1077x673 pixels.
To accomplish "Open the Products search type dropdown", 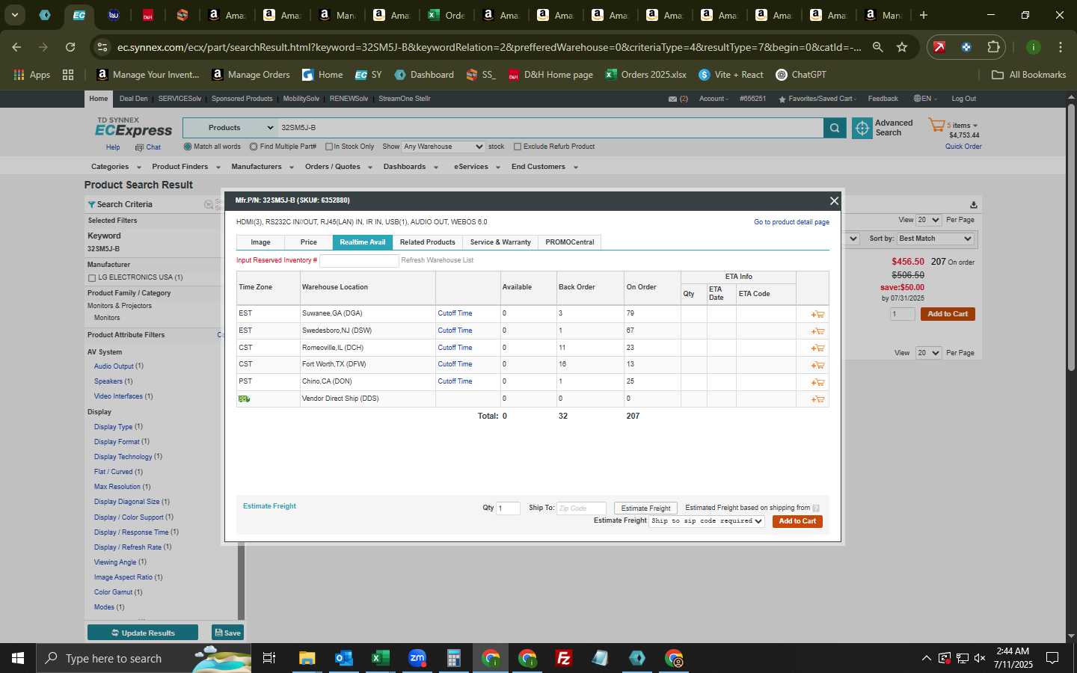I will coord(230,128).
